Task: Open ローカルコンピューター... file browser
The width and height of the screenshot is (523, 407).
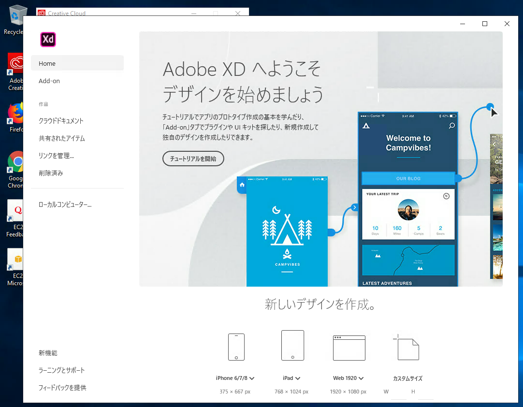Action: (x=65, y=204)
